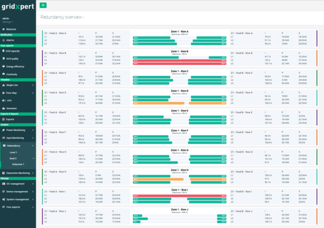Click the System management gears icon

[3, 199]
